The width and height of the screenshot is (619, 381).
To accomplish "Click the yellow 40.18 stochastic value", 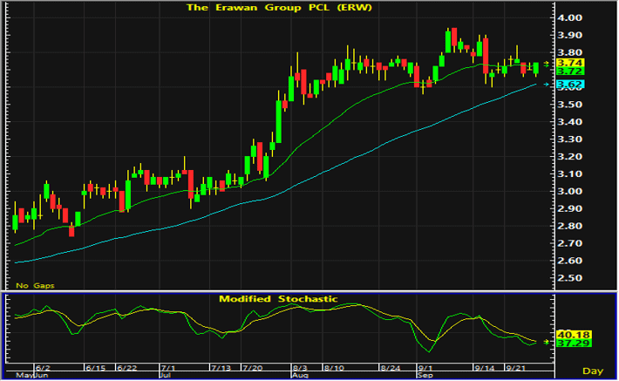I will (573, 335).
